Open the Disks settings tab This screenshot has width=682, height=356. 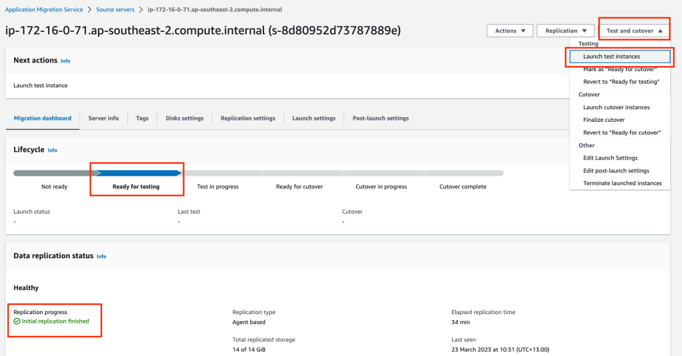[x=185, y=118]
